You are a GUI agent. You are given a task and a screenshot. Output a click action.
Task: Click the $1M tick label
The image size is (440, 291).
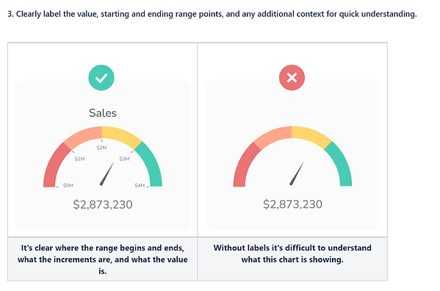tap(79, 159)
